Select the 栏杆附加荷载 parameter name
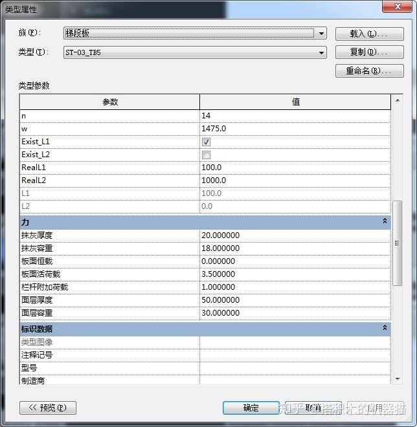The image size is (417, 427). click(45, 287)
